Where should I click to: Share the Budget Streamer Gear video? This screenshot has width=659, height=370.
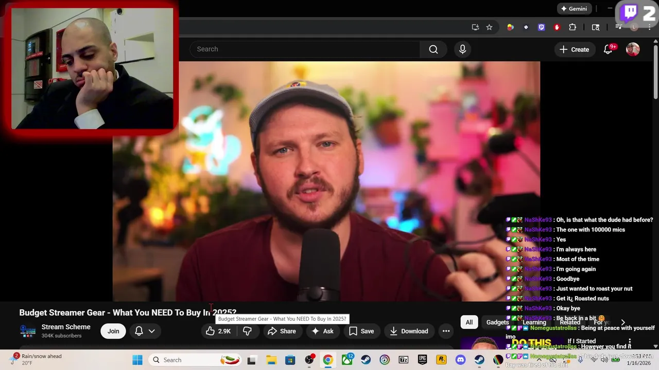click(282, 331)
